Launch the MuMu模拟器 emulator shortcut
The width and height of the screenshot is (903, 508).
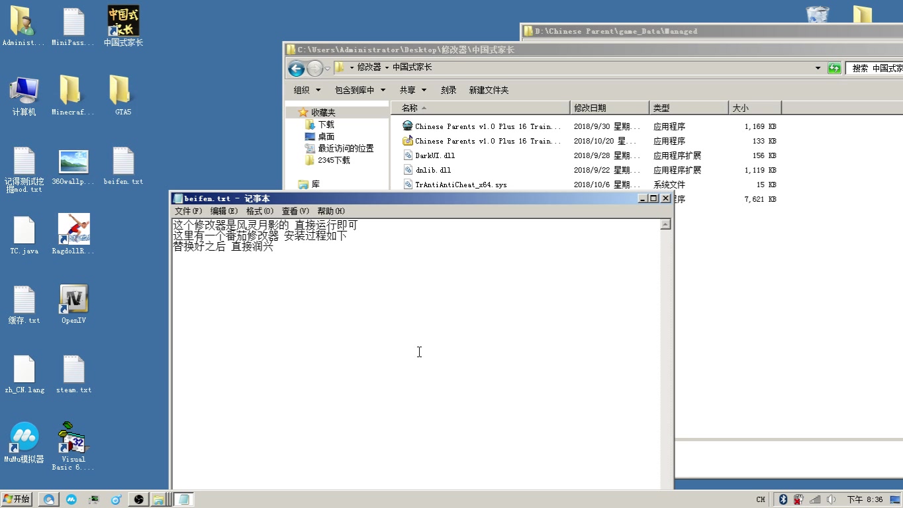tap(24, 443)
